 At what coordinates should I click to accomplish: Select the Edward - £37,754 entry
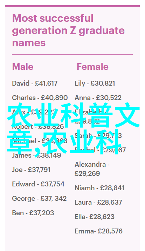38,184
